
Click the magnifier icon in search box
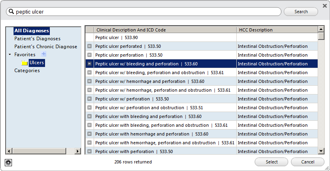click(12, 12)
